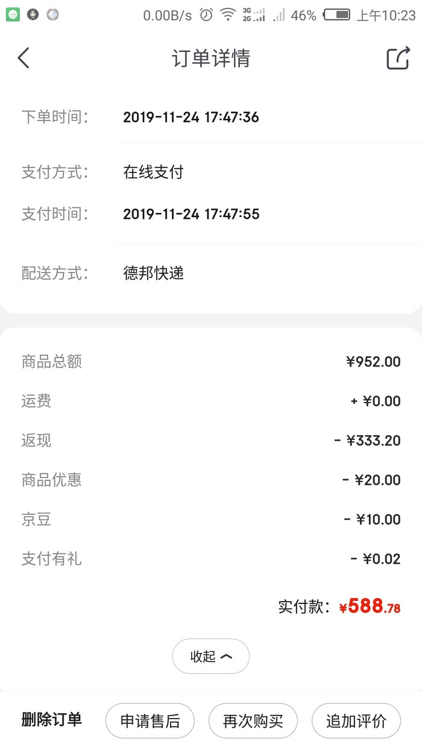Tap the 商品总额 ¥952.00 amount

(373, 362)
